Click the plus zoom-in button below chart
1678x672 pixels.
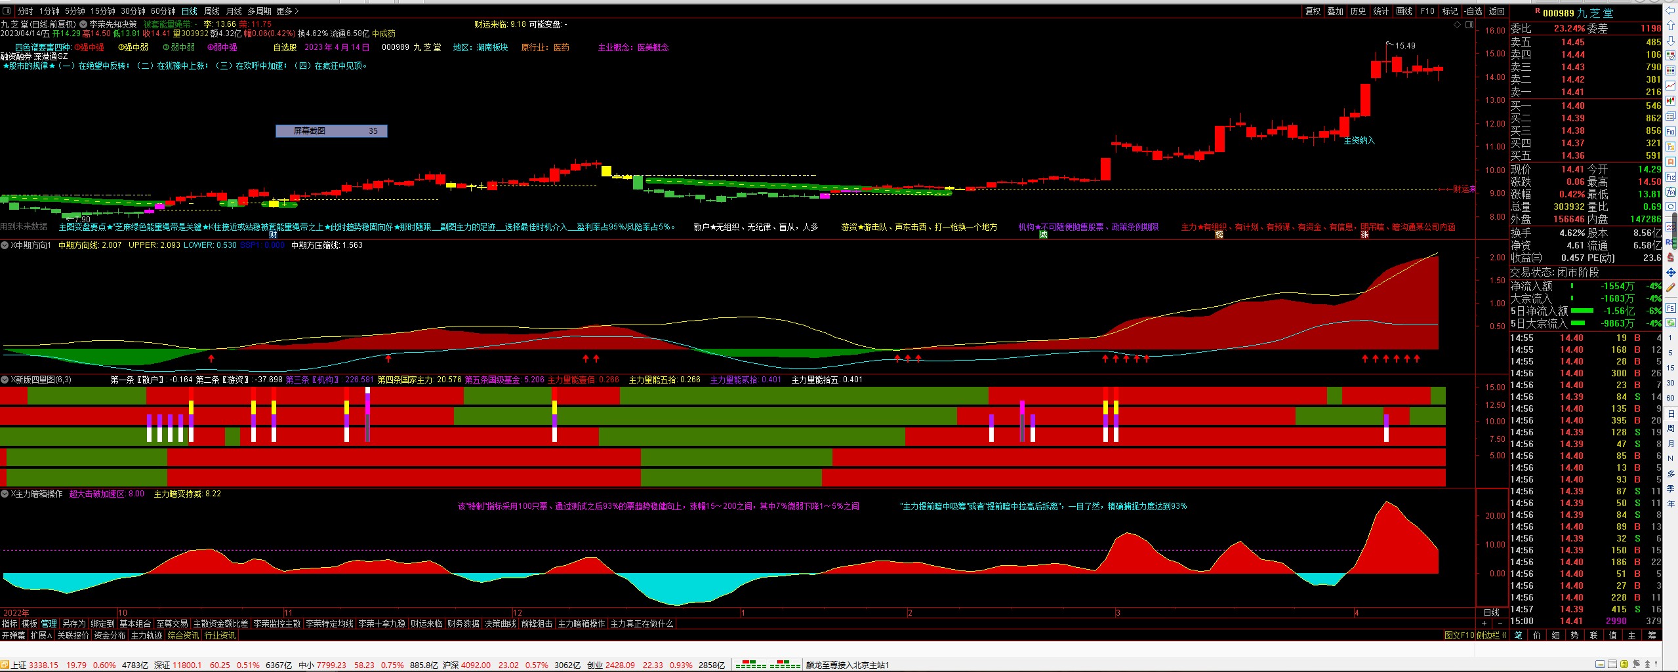(1484, 623)
